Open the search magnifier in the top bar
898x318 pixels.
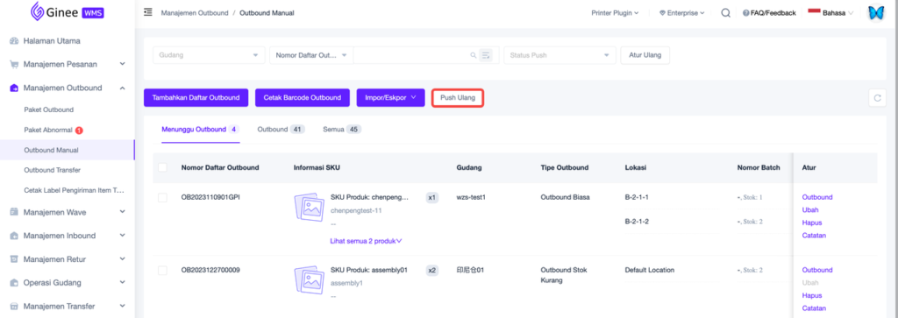(x=725, y=12)
